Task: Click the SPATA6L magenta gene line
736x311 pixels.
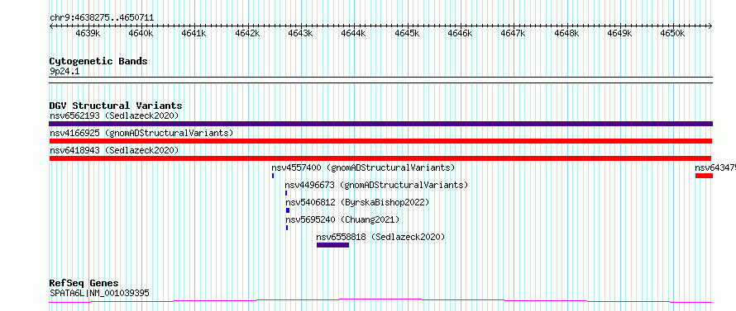Action: coord(380,301)
